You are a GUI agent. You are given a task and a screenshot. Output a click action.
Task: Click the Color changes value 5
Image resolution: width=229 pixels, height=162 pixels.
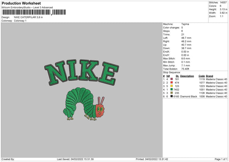pos(182,28)
